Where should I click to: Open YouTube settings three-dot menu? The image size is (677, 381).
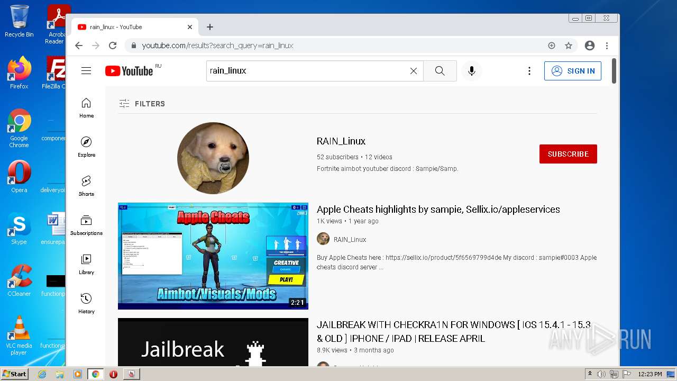[529, 71]
